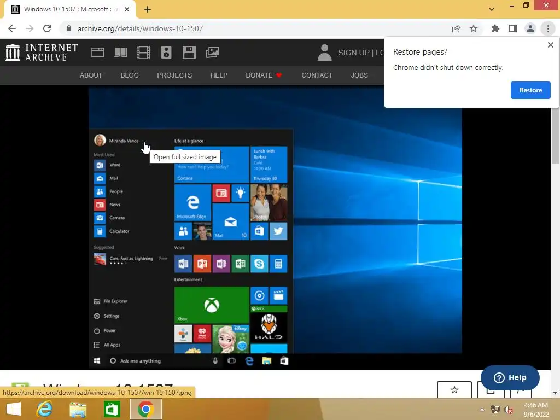This screenshot has width=560, height=420.
Task: Open the Extensions puzzle icon
Action: point(495,28)
